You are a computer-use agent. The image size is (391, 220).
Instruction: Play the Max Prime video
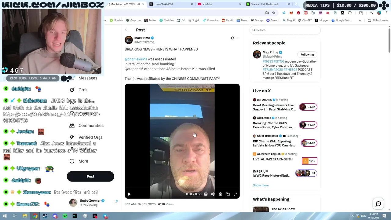click(129, 194)
